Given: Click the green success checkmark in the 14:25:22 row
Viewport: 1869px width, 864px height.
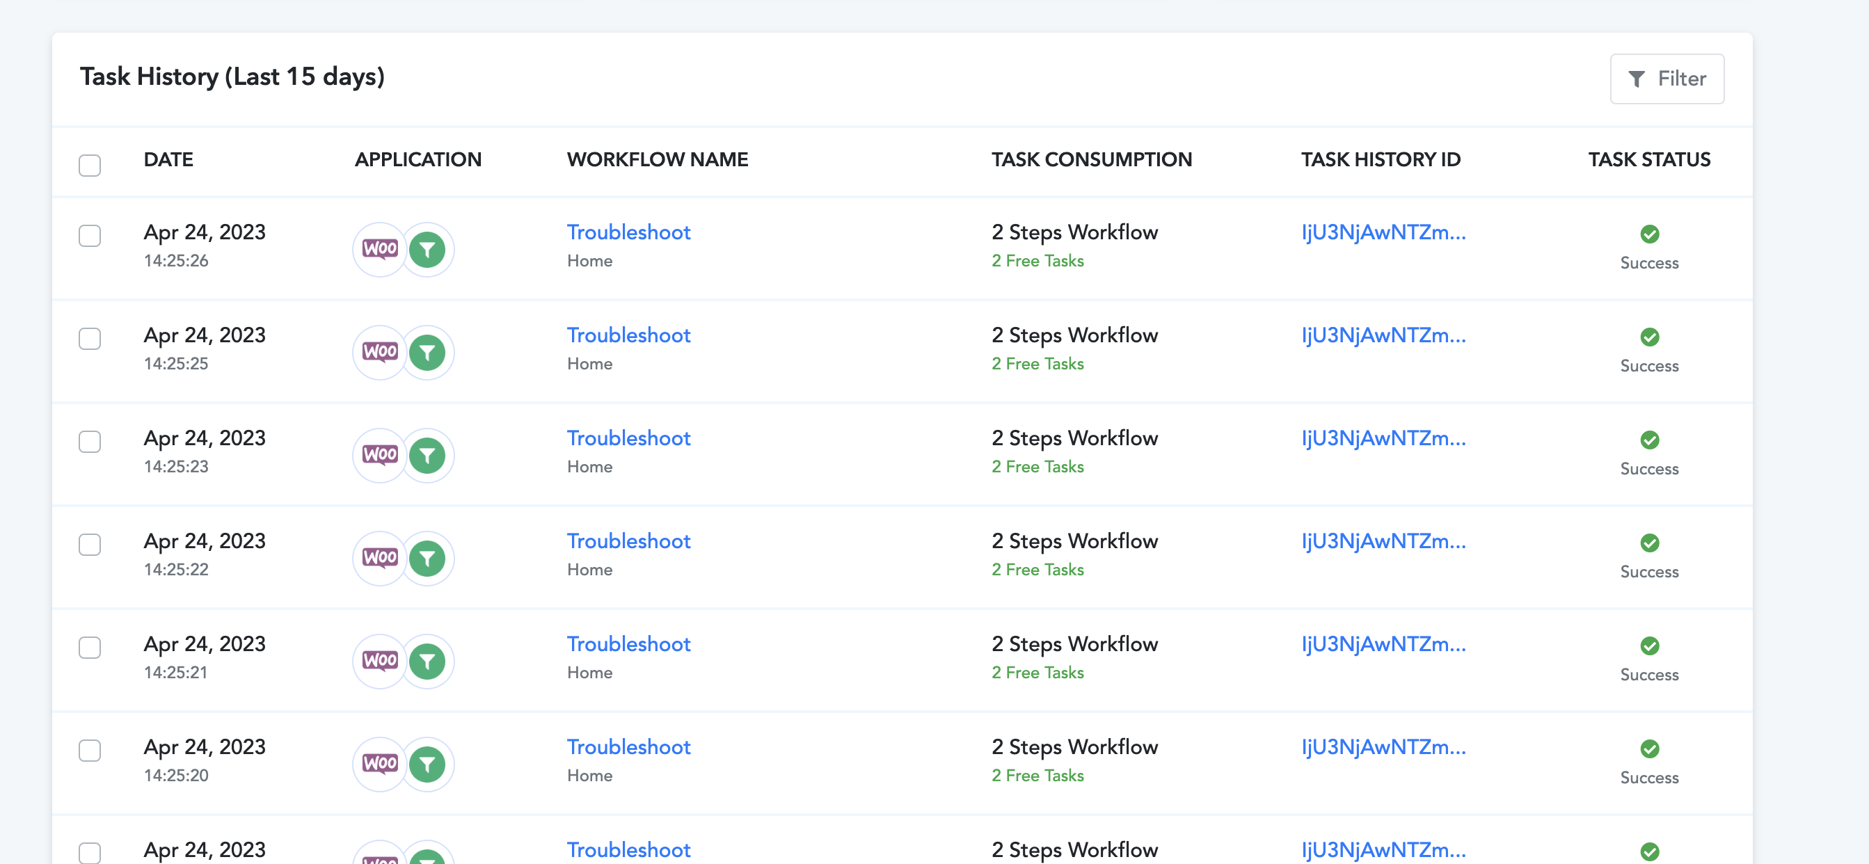Looking at the screenshot, I should pyautogui.click(x=1649, y=543).
